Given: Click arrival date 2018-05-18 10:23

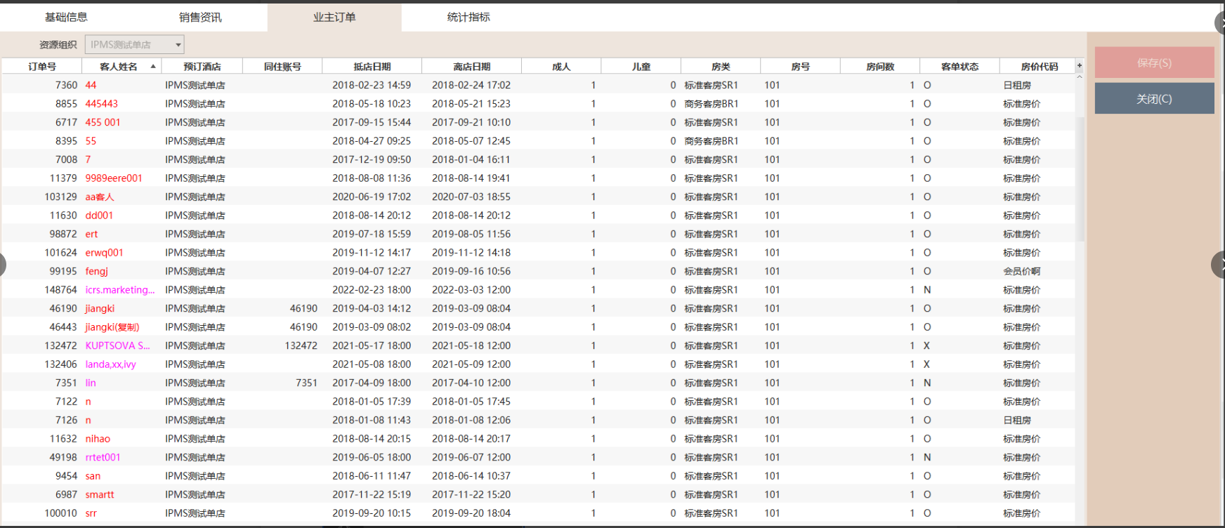Looking at the screenshot, I should (372, 104).
